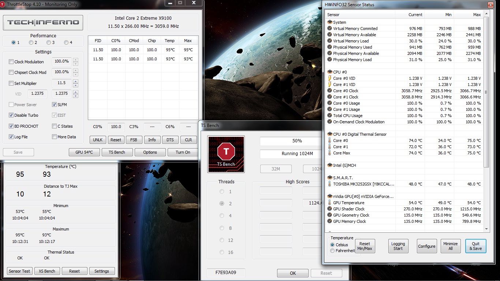Click the CPU #0 group icon

tap(330, 72)
